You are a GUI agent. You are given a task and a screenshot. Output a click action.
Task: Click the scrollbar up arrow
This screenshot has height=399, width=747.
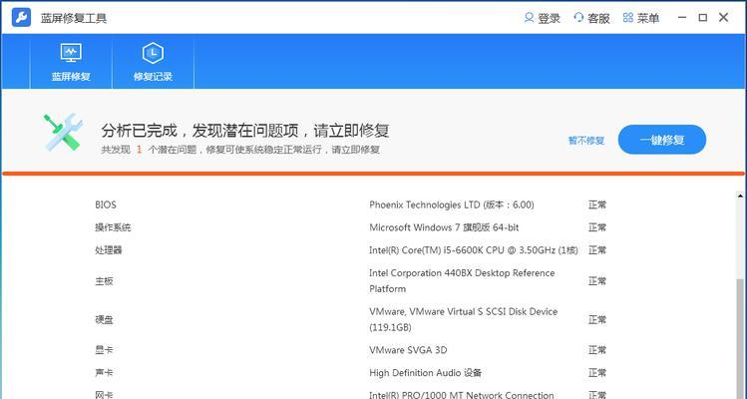click(x=740, y=196)
